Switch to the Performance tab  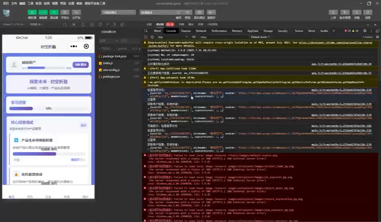click(x=219, y=31)
